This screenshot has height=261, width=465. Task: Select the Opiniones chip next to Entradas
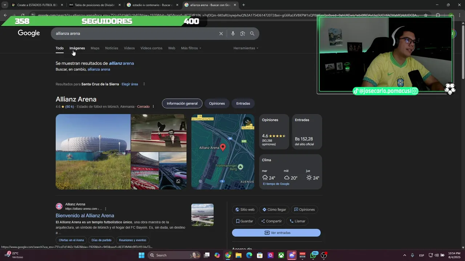[x=217, y=103]
